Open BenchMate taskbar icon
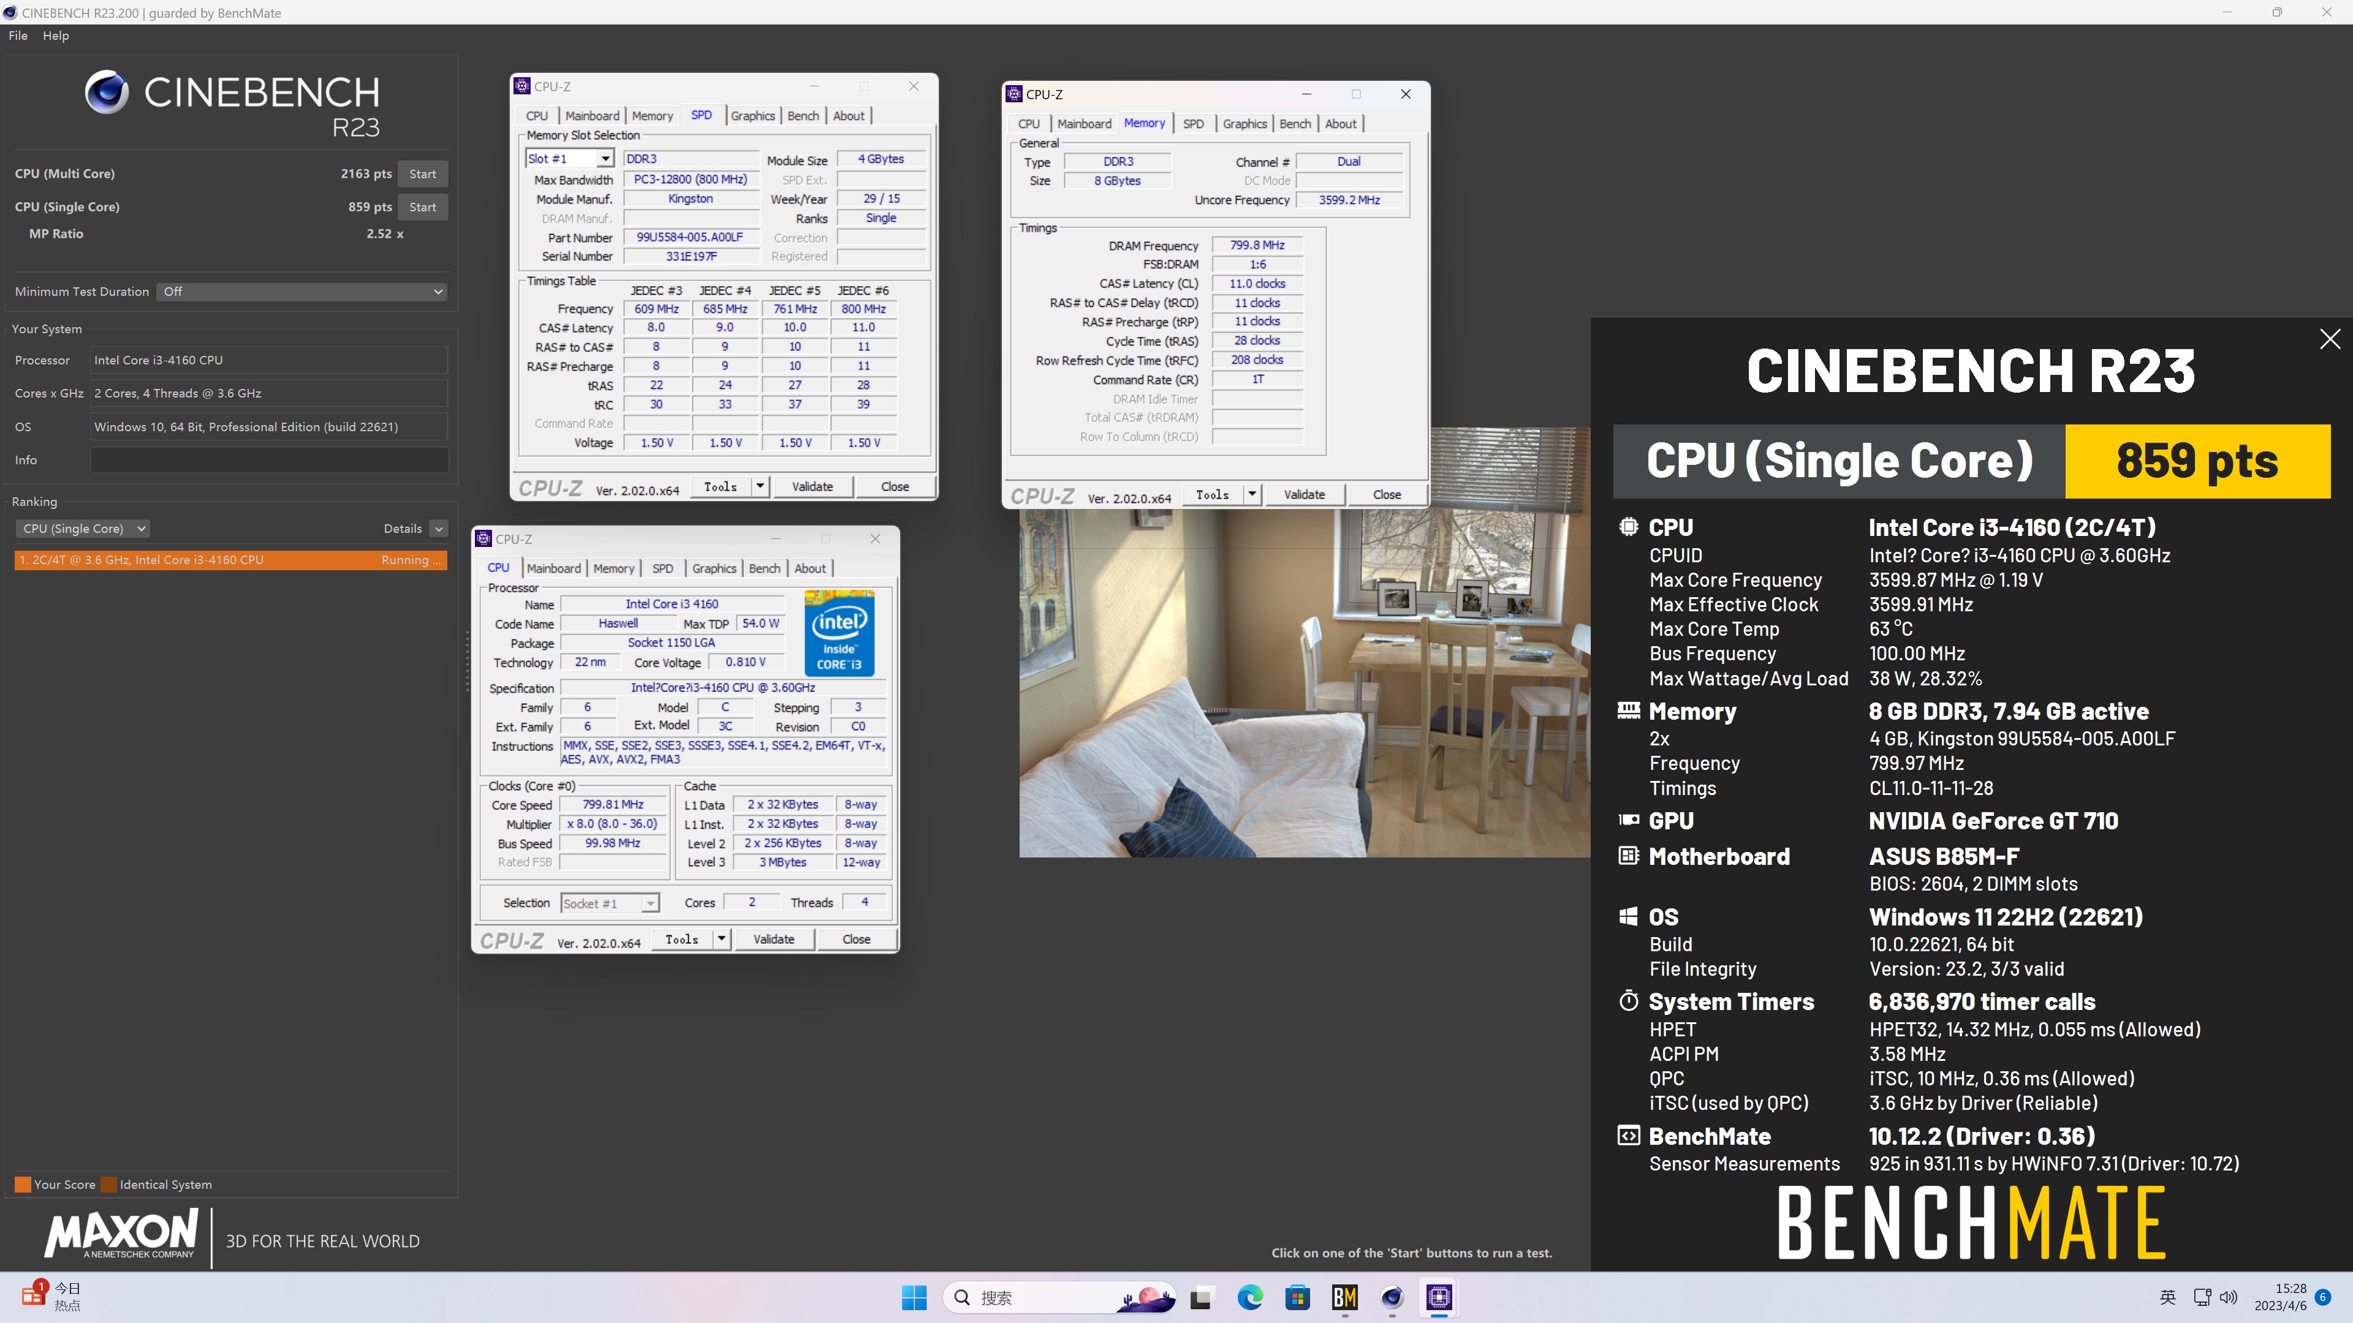 [x=1344, y=1297]
